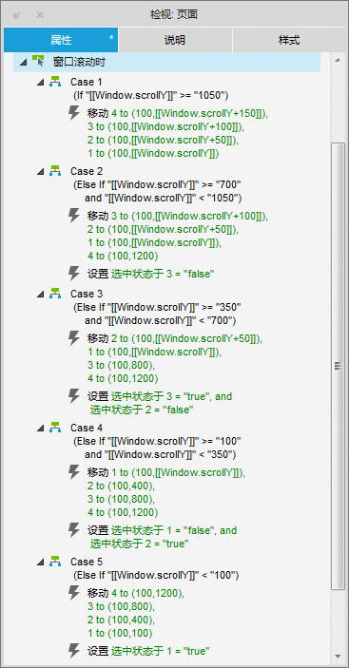Click the Case 5 condition icon
The width and height of the screenshot is (349, 668).
(55, 561)
